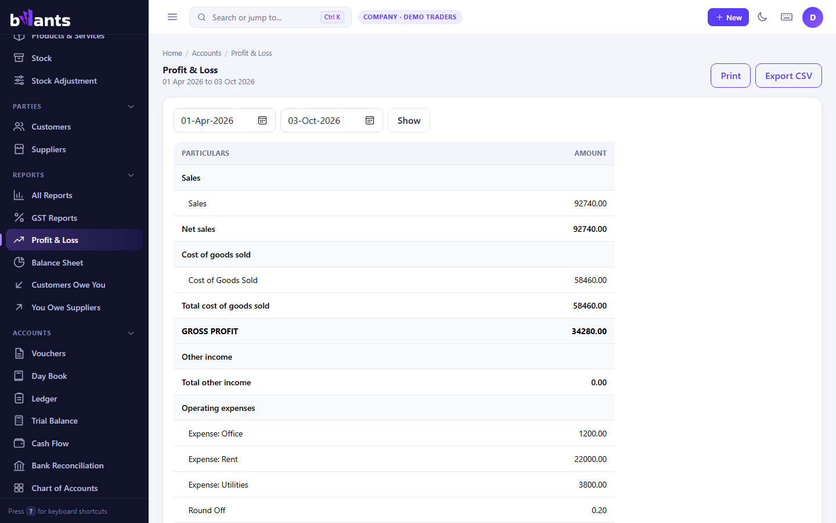Click the All Reports chart icon

pyautogui.click(x=19, y=195)
